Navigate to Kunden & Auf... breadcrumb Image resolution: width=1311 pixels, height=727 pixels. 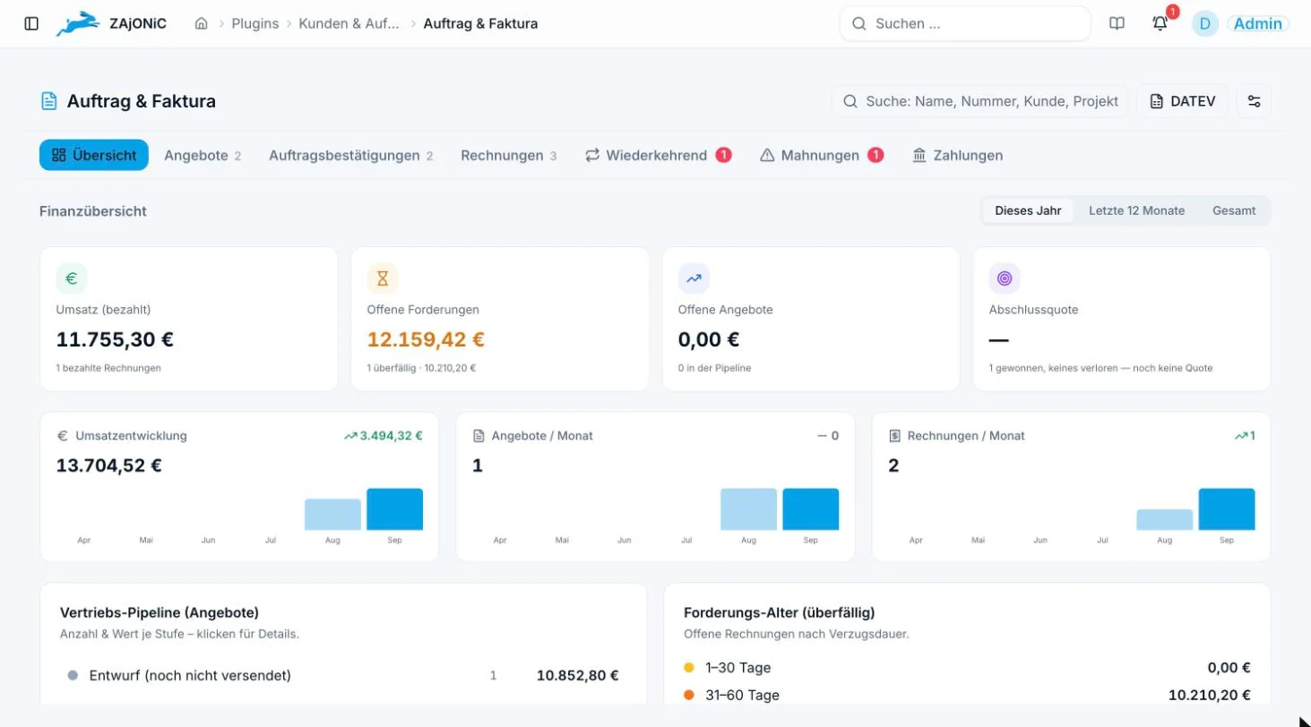351,23
